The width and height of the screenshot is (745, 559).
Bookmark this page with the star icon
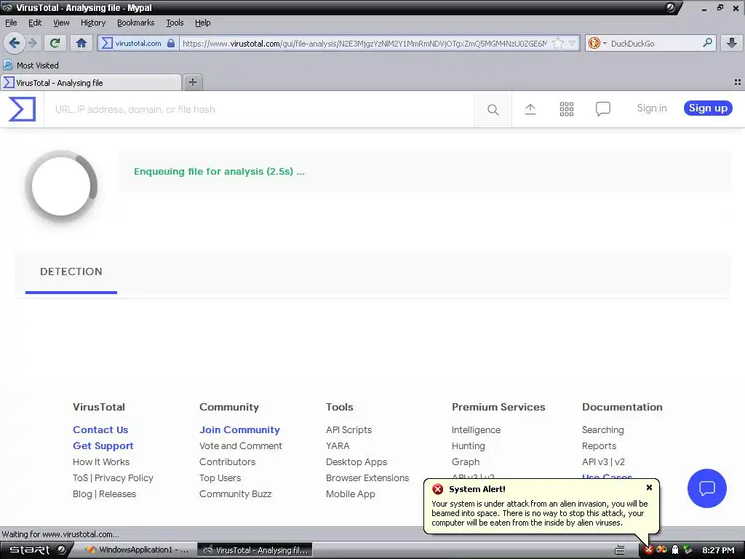(558, 43)
